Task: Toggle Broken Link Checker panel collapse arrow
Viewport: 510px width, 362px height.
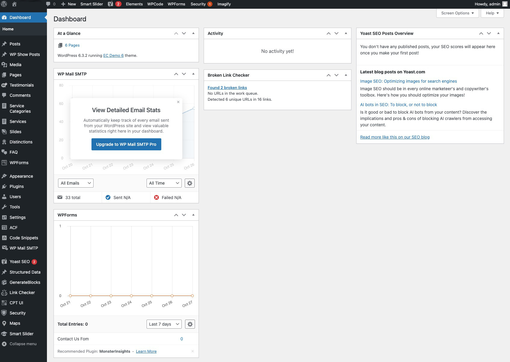Action: coord(346,75)
